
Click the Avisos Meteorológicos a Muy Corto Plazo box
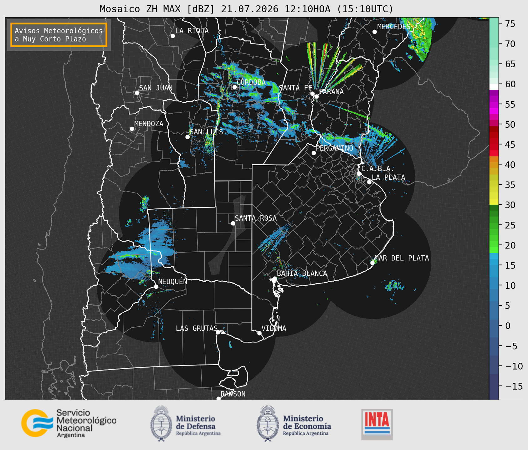coord(59,35)
